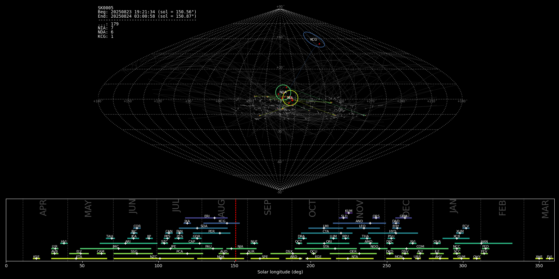Click the -90° south pole label
Screen dimensions: 559x279
pyautogui.click(x=280, y=193)
